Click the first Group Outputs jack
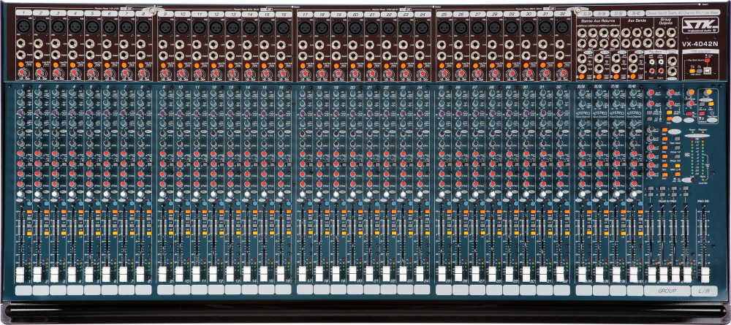This screenshot has width=731, height=325. pos(659,32)
